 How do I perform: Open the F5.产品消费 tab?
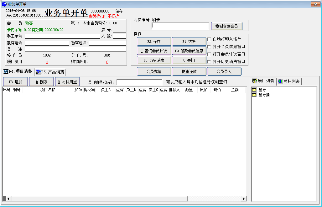pos(50,72)
